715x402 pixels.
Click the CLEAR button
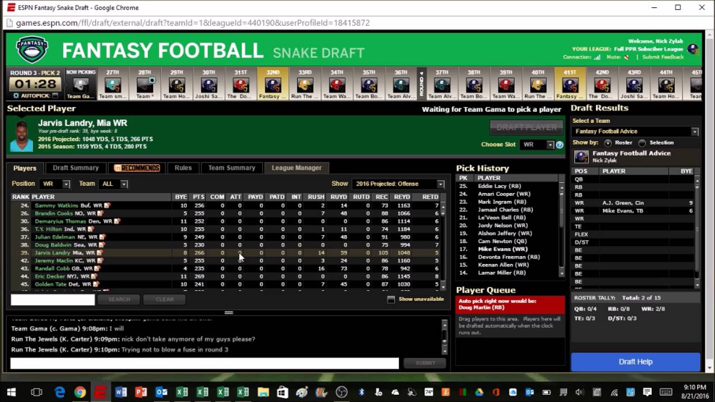165,299
